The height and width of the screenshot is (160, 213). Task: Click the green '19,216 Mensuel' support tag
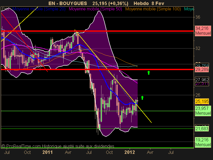pos(203,142)
